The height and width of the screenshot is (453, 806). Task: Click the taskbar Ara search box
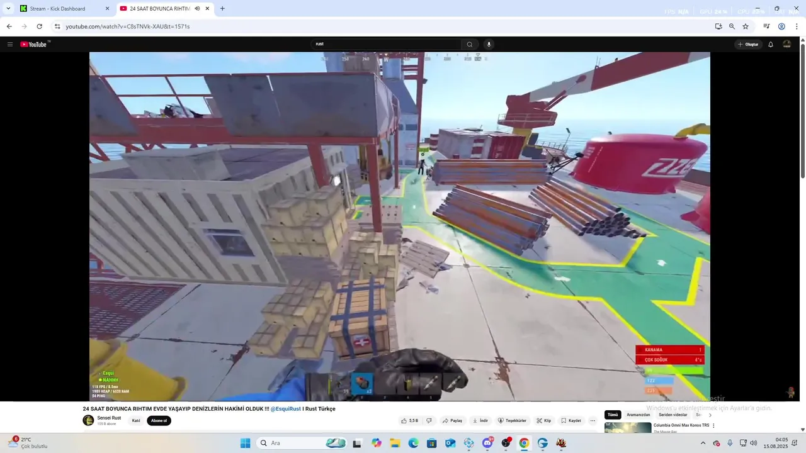coord(302,443)
